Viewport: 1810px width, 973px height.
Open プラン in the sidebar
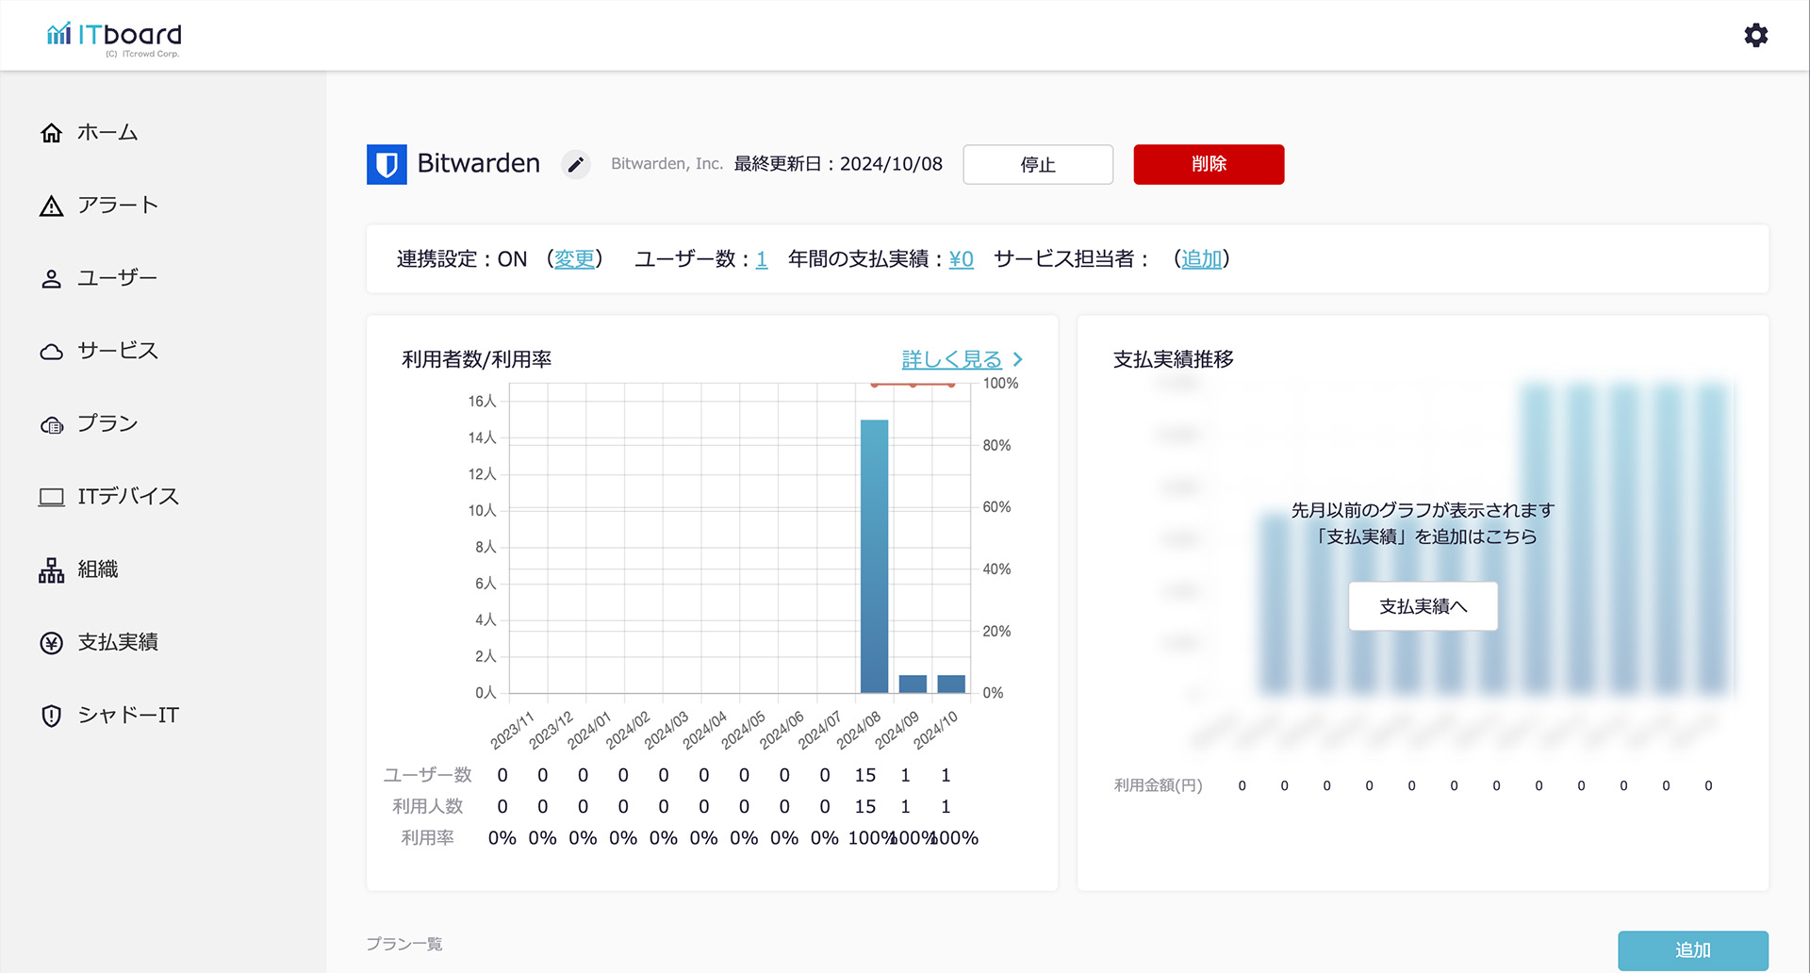click(107, 424)
